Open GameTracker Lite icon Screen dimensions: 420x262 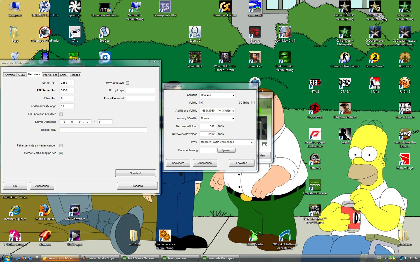click(x=225, y=9)
